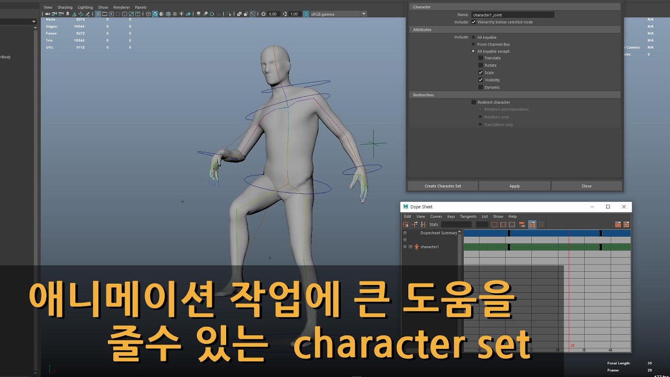Click the gamma icon beside 1.00
Image resolution: width=670 pixels, height=377 pixels.
point(285,14)
